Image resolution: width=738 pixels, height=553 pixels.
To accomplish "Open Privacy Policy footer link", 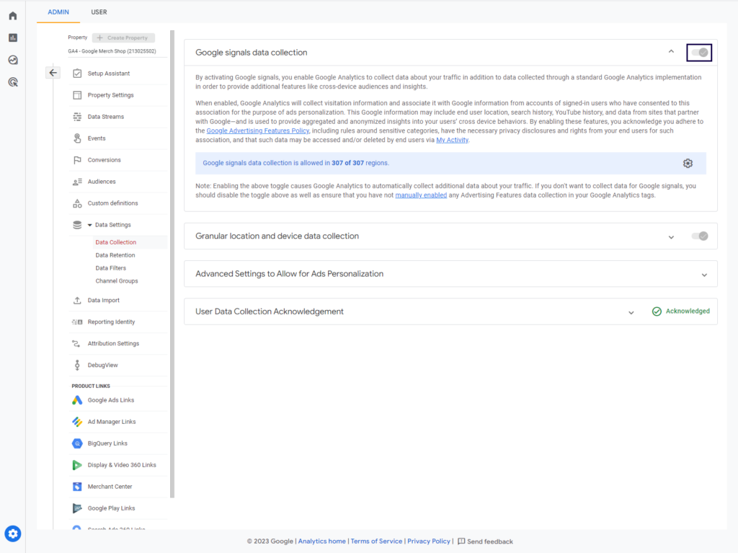I will 429,541.
